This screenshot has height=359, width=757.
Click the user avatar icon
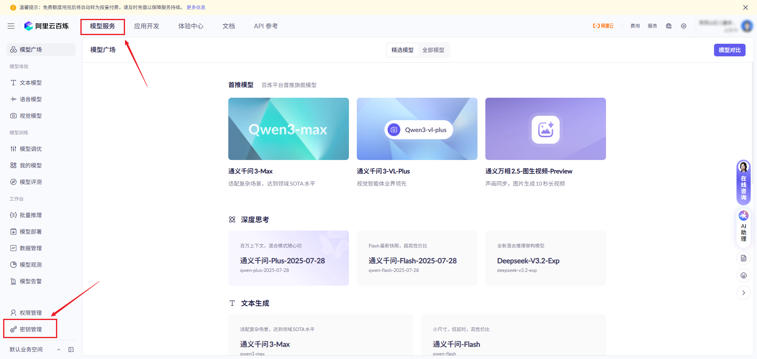pyautogui.click(x=747, y=26)
